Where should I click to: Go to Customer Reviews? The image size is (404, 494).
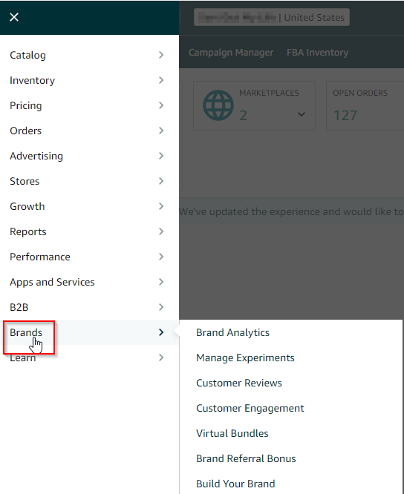238,383
